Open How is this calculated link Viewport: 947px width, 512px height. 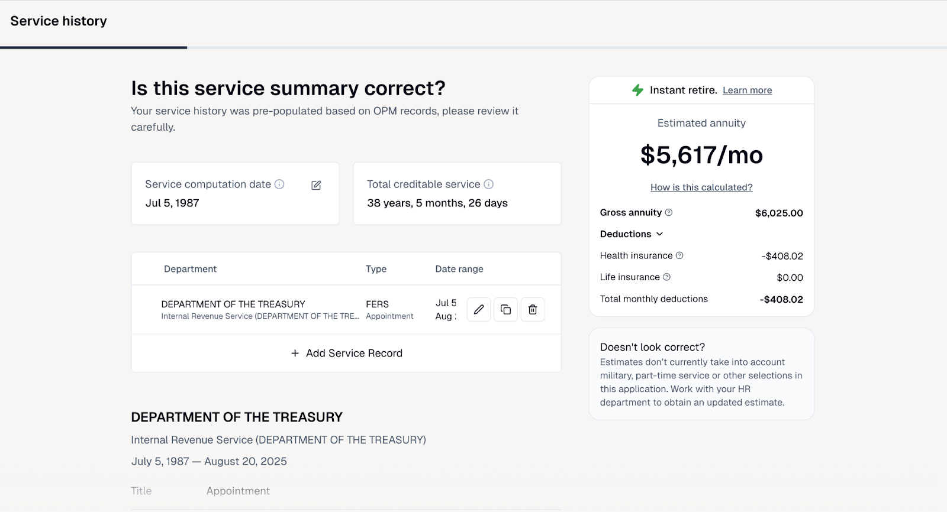(701, 187)
